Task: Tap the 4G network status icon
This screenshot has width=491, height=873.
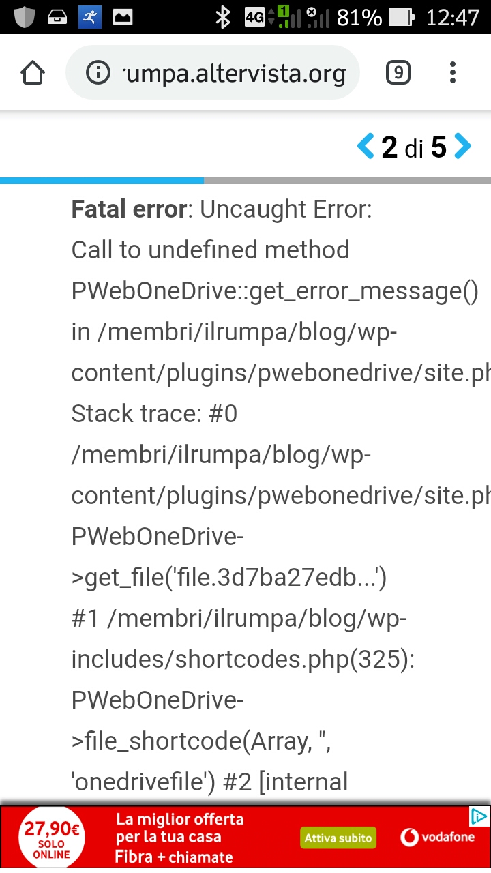Action: point(254,17)
